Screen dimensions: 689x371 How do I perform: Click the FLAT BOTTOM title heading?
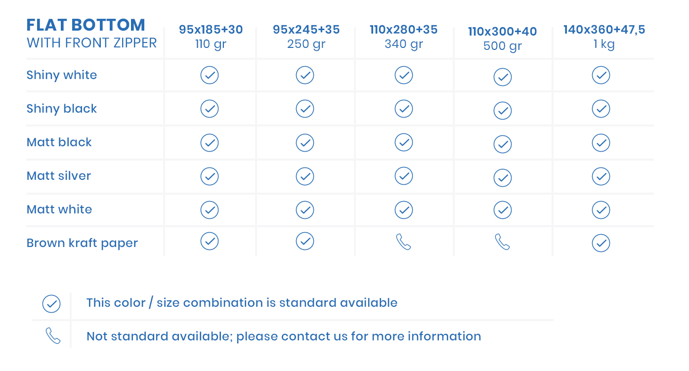[x=86, y=25]
